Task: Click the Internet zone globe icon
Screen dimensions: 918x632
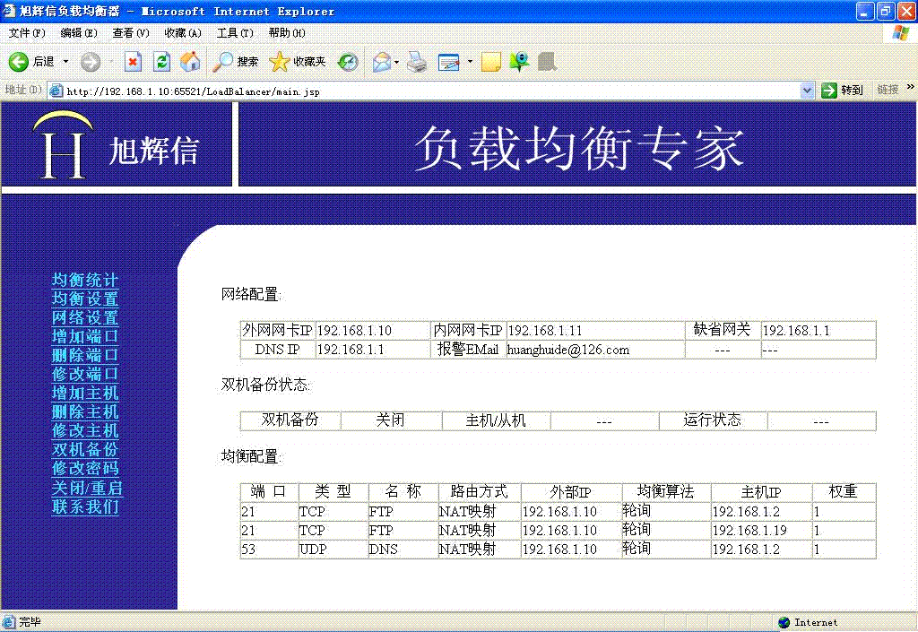Action: (784, 623)
